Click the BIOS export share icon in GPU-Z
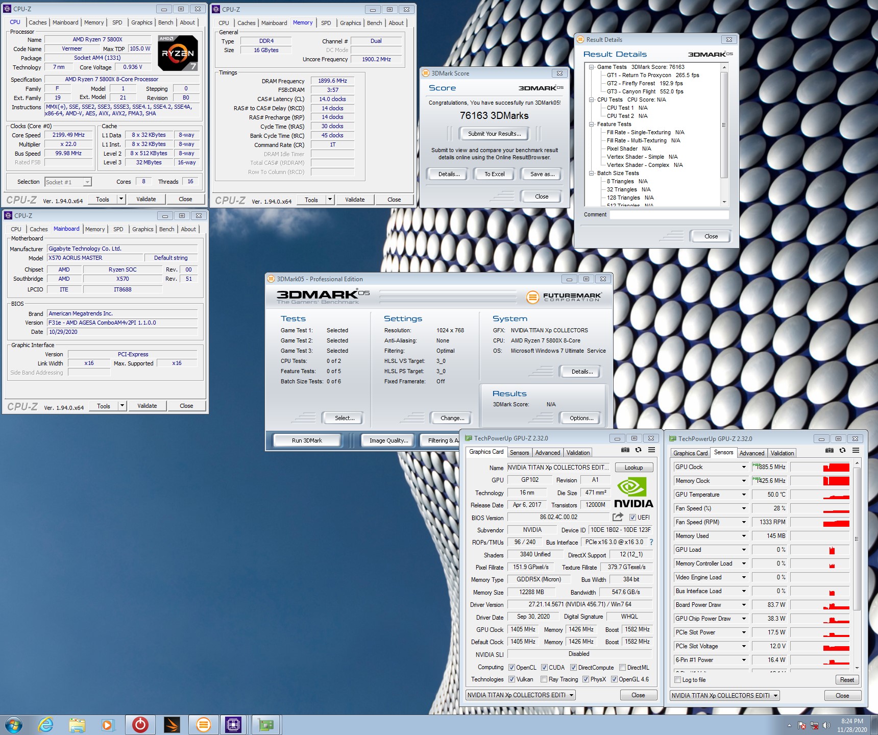Screen dimensions: 878x735 point(618,517)
